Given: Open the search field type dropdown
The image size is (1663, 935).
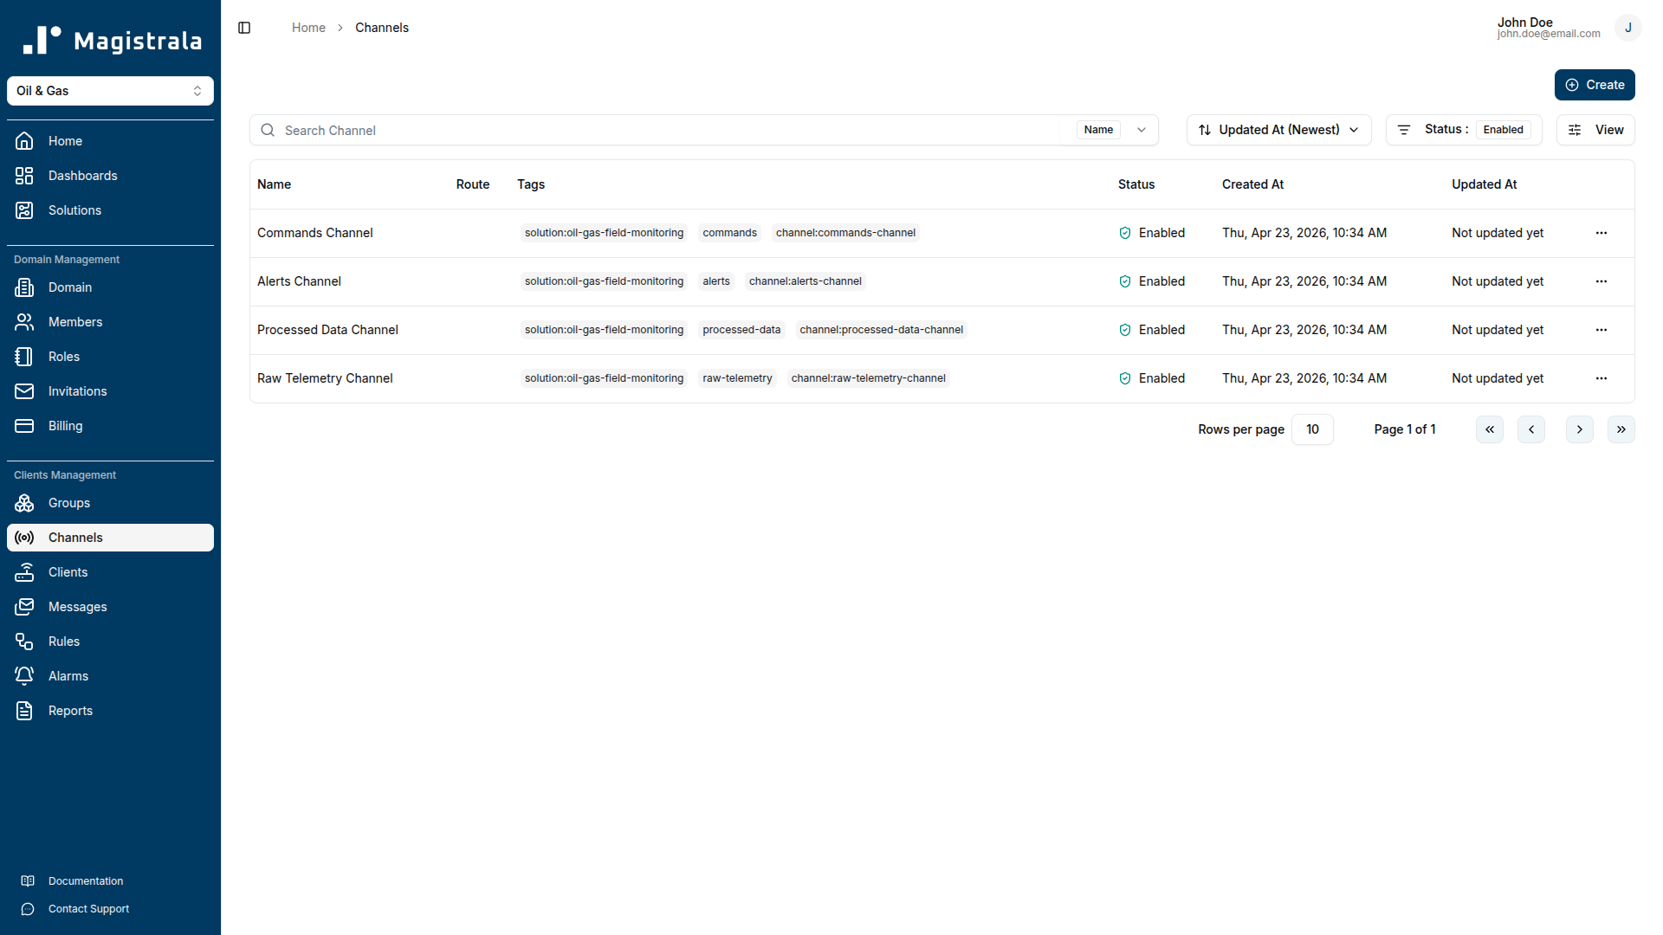Looking at the screenshot, I should pos(1142,130).
